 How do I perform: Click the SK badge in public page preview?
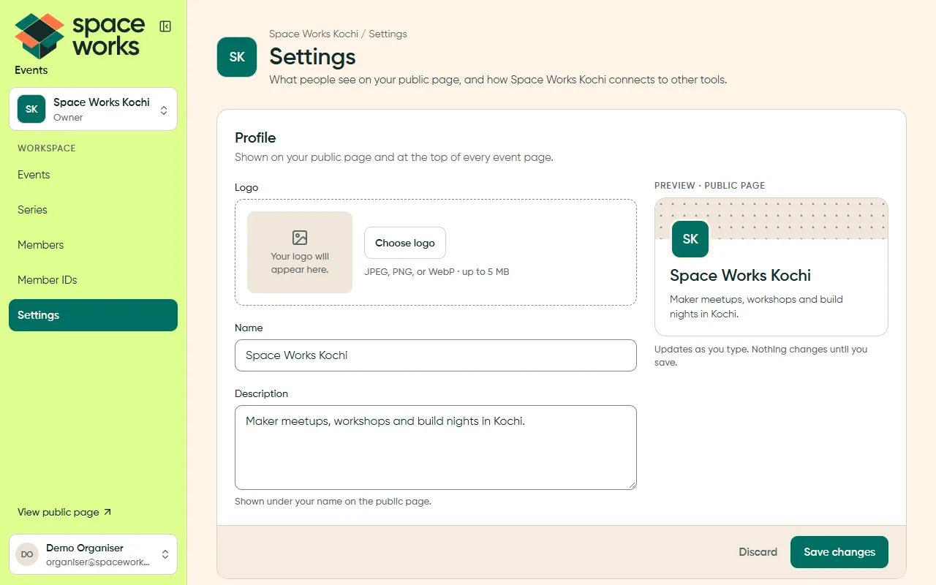tap(690, 239)
